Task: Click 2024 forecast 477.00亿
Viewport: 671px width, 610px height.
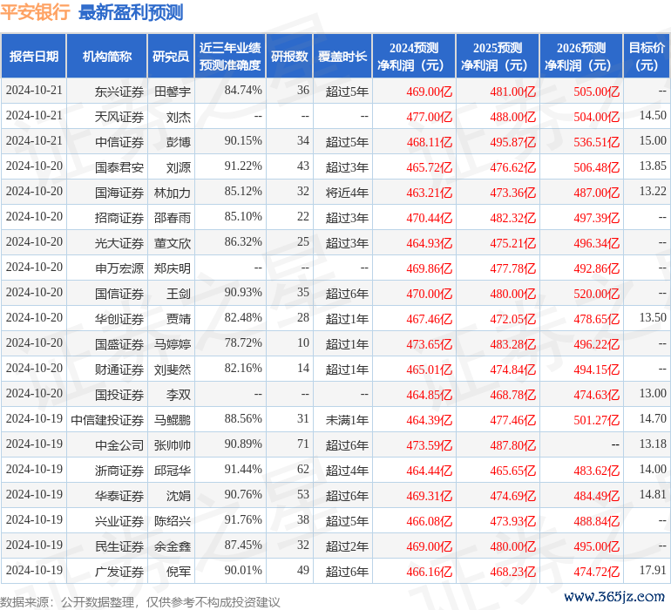Action: click(430, 117)
